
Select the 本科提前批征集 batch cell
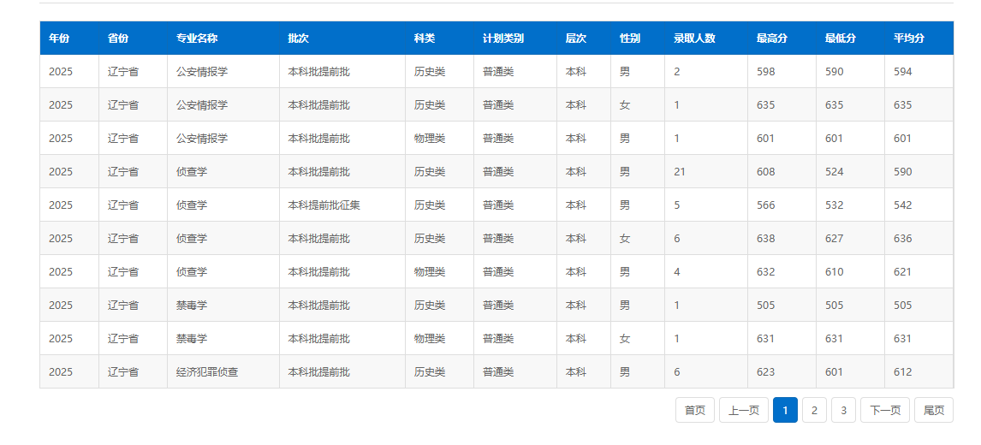tap(324, 205)
